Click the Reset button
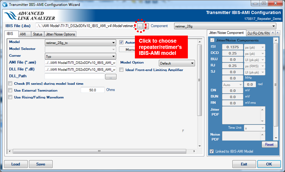 (x=269, y=145)
